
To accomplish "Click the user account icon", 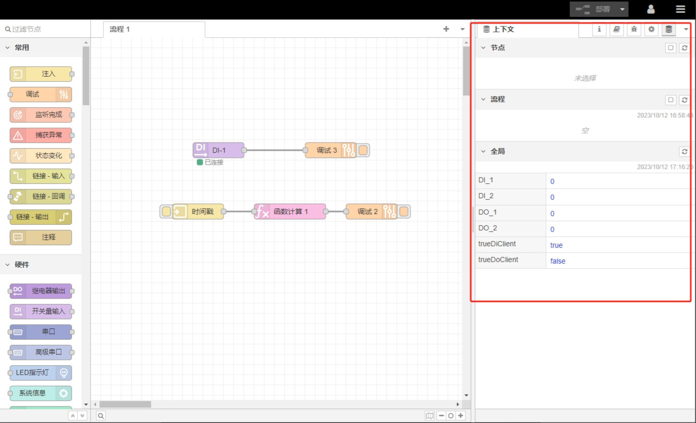I will (651, 9).
